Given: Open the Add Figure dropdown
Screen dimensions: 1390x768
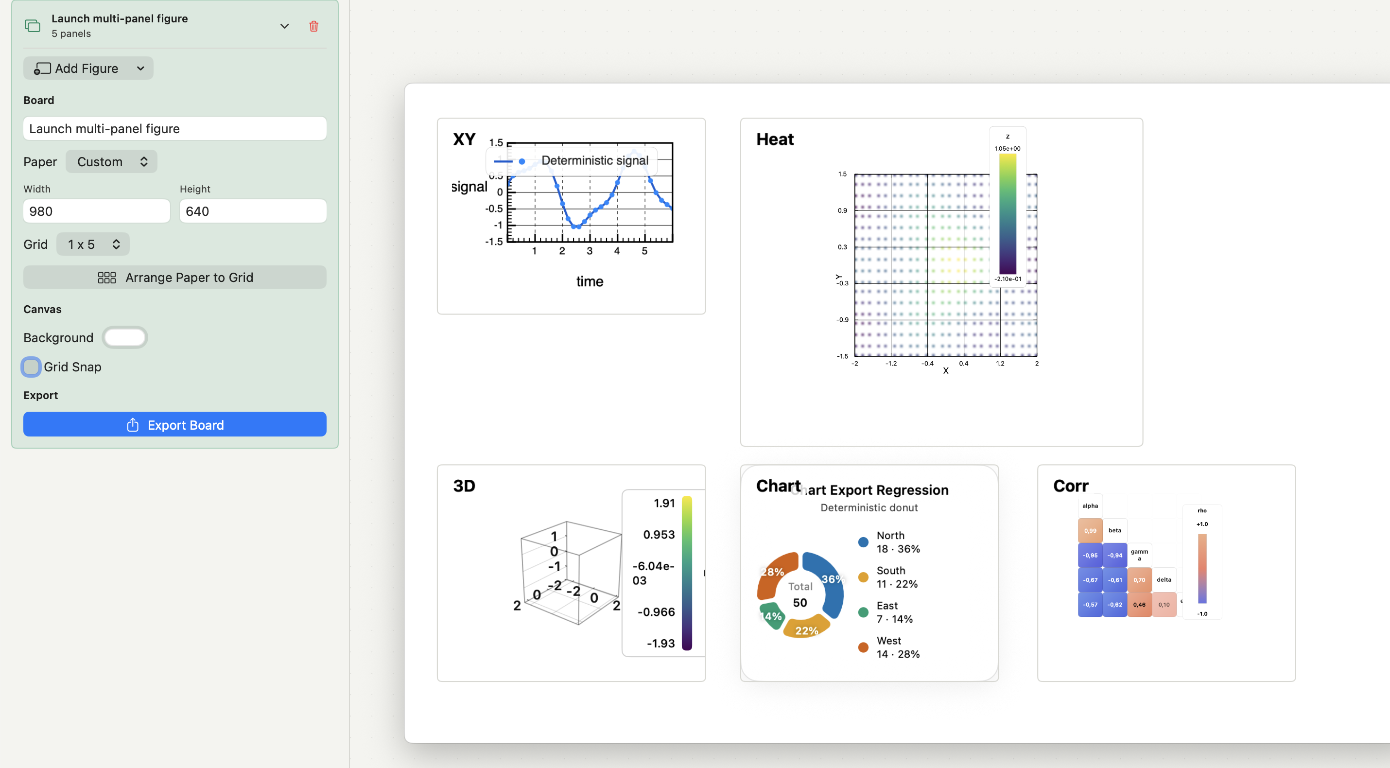Looking at the screenshot, I should click(88, 69).
